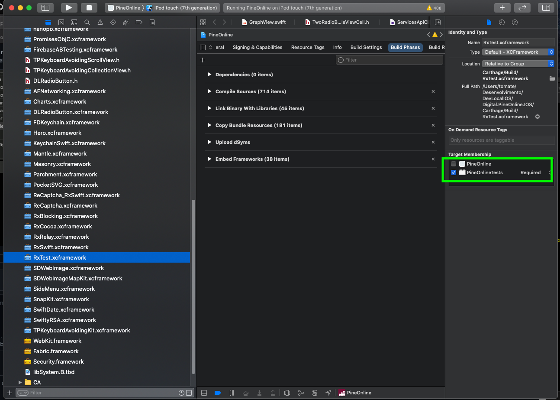Delete the Compile Sources phase
560x400 pixels.
433,91
